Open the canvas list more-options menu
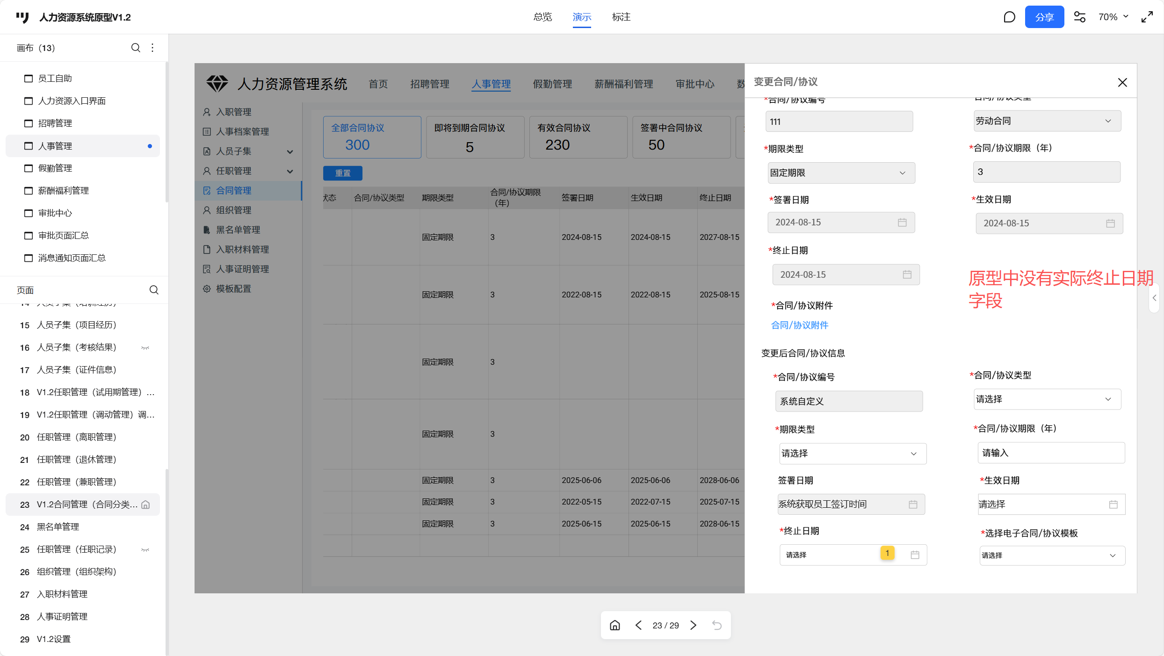Viewport: 1164px width, 656px height. coord(152,48)
